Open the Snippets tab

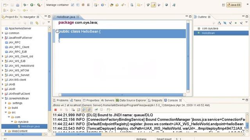coord(155,100)
